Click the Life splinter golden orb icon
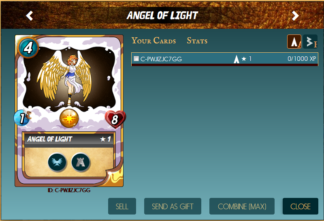The image size is (324, 221). coord(69,118)
